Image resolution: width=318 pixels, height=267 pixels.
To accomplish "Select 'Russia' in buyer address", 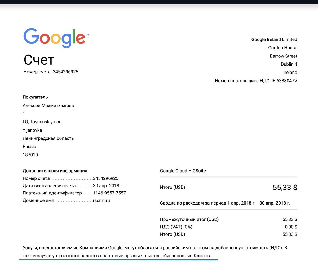I will pos(29,146).
